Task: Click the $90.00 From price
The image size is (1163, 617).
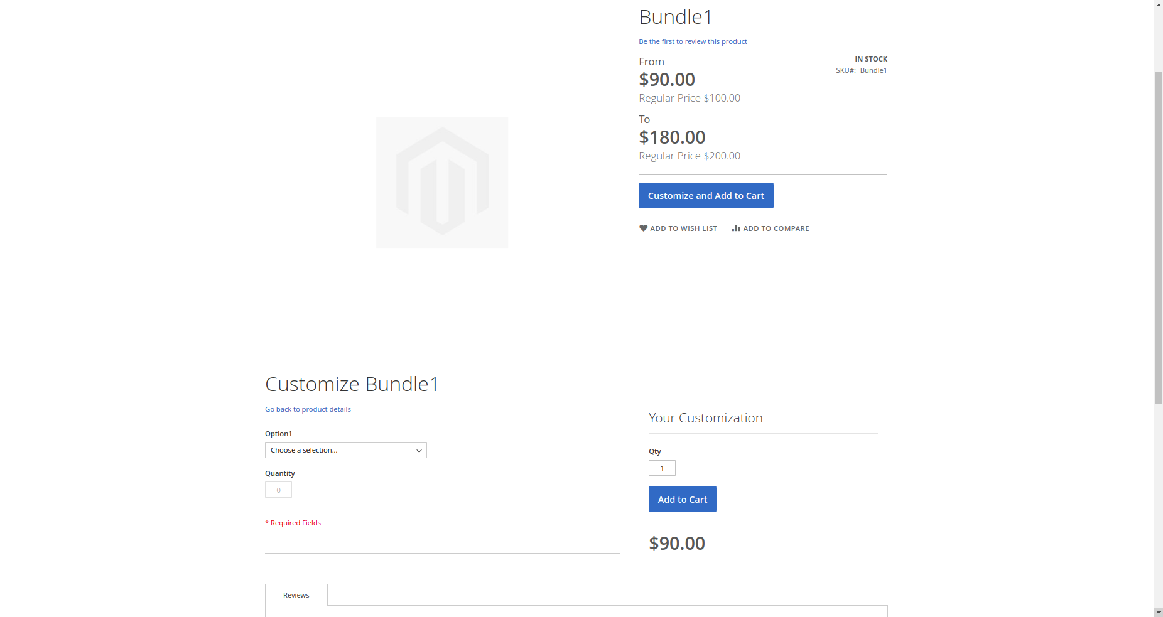Action: (x=667, y=80)
